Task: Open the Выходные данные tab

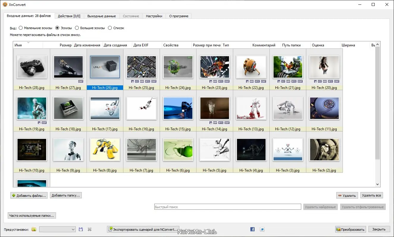Action: [x=102, y=16]
